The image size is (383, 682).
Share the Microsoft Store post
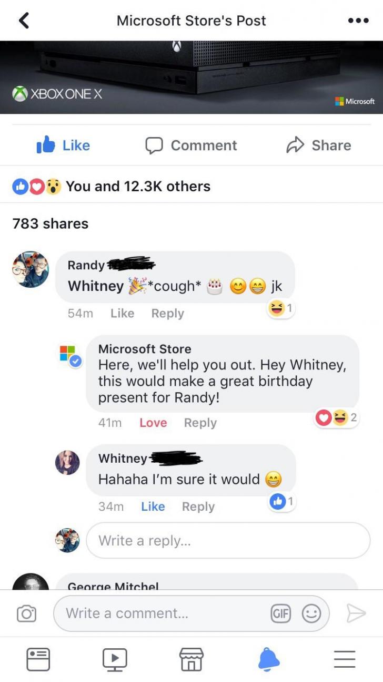319,145
